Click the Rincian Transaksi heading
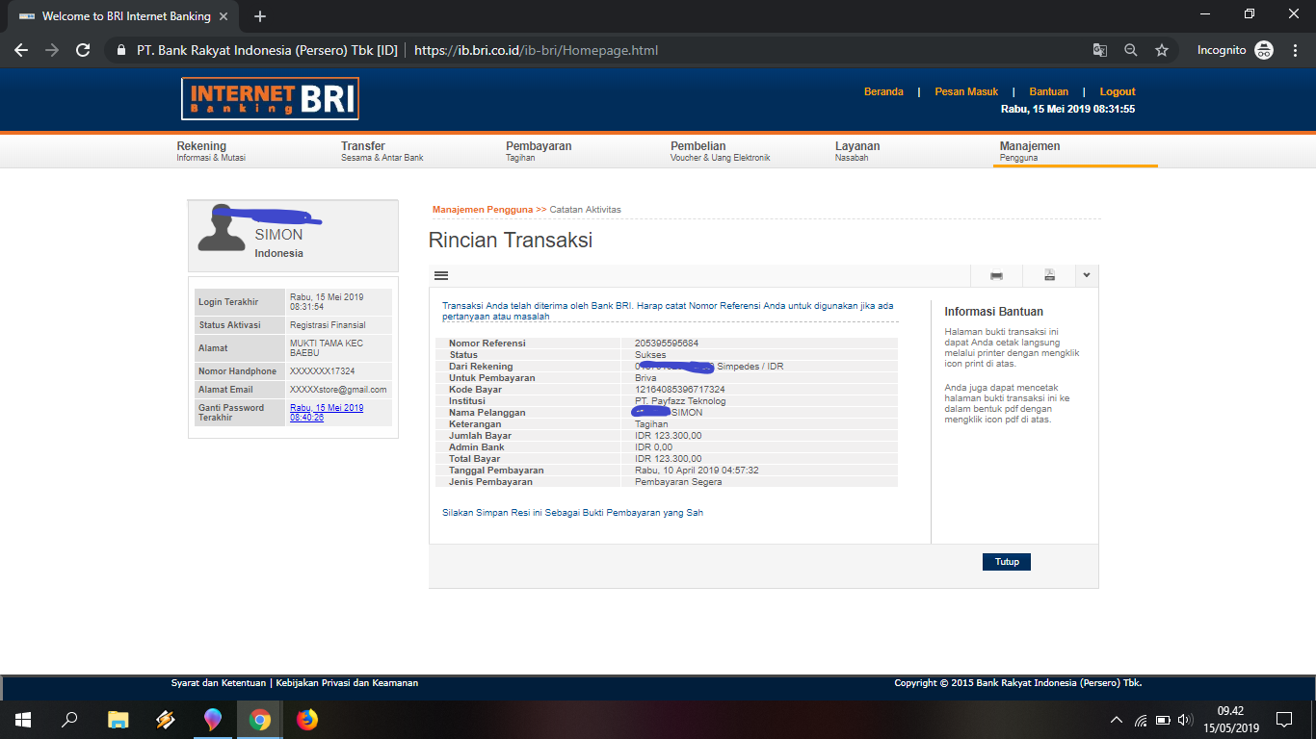Viewport: 1316px width, 739px height. [x=511, y=241]
